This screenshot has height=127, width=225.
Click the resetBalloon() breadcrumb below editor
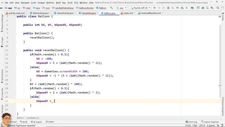[33, 118]
